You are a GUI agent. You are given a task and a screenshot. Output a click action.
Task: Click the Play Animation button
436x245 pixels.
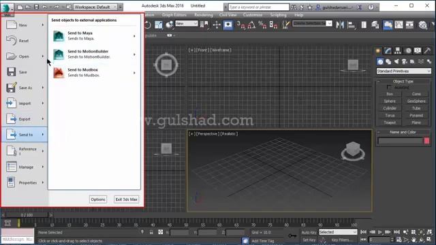(x=380, y=232)
